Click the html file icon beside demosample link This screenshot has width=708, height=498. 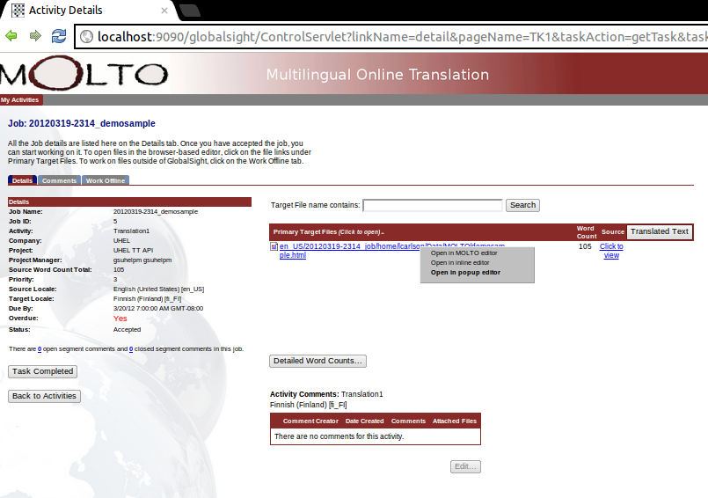click(x=274, y=246)
